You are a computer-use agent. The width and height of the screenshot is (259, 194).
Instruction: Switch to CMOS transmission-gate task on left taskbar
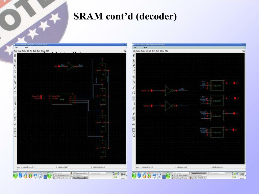point(79,173)
